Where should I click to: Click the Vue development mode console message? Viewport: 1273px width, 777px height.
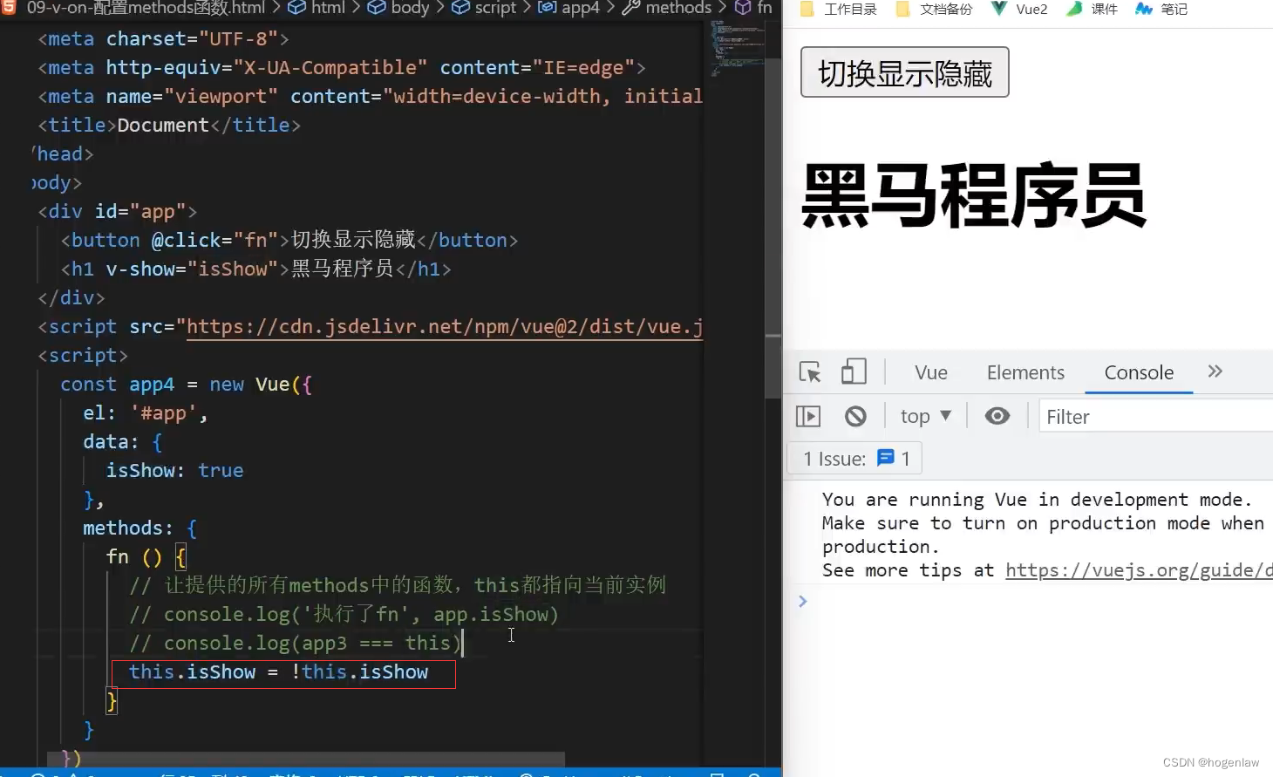point(1043,535)
